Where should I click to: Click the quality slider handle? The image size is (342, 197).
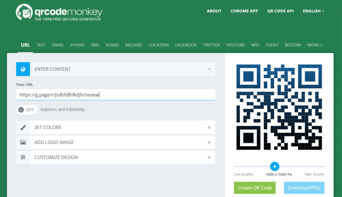275,166
